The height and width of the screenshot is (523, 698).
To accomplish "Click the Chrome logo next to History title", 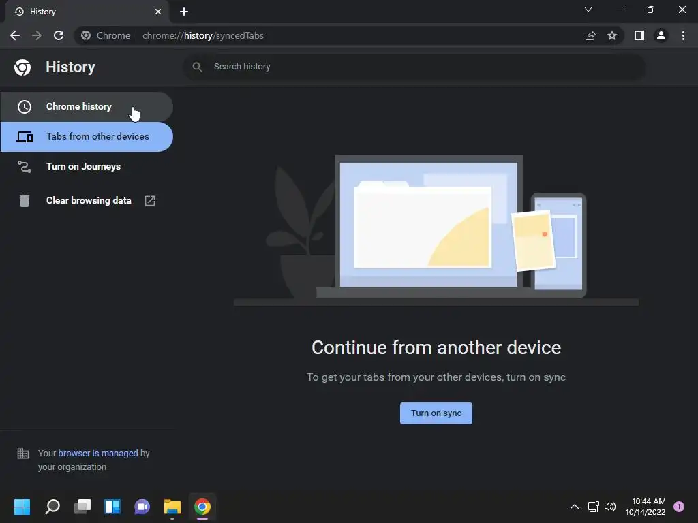I will [22, 67].
